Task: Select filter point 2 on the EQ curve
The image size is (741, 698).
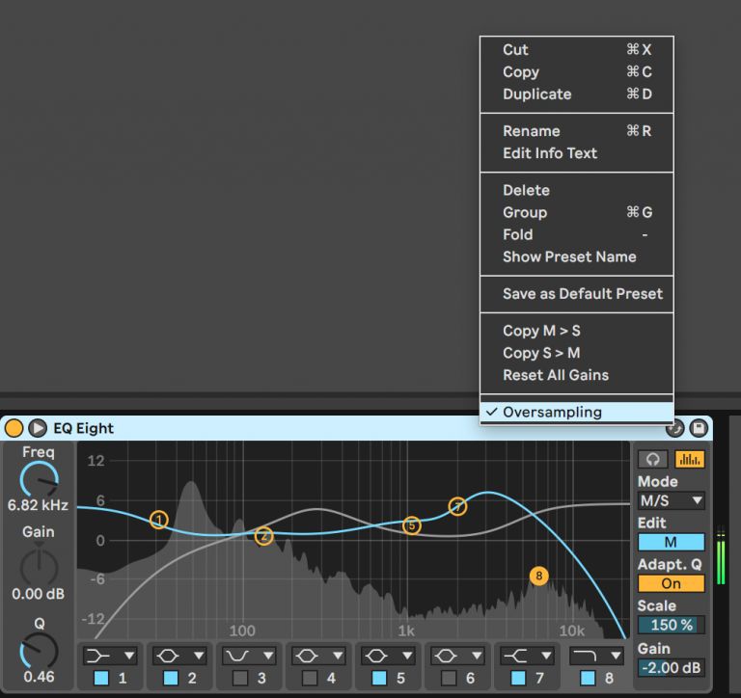Action: (x=263, y=536)
